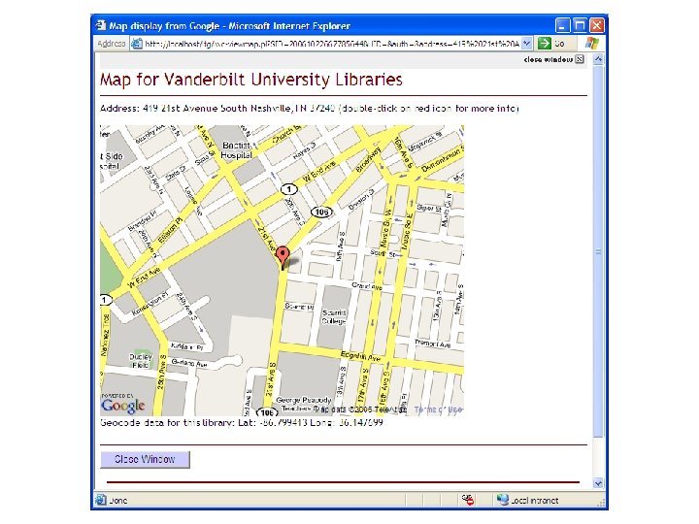This screenshot has height=524, width=699.
Task: Click the scrollbar down arrow
Action: click(598, 483)
